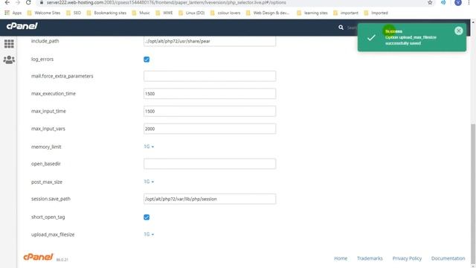Click the Trademarks footer link
The height and width of the screenshot is (268, 476).
(x=370, y=258)
